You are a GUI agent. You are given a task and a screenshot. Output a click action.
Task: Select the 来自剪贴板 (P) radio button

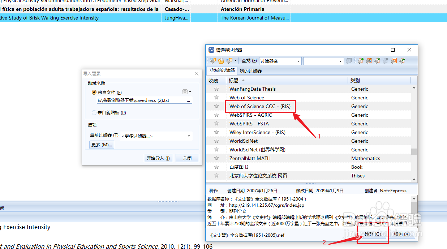[94, 113]
